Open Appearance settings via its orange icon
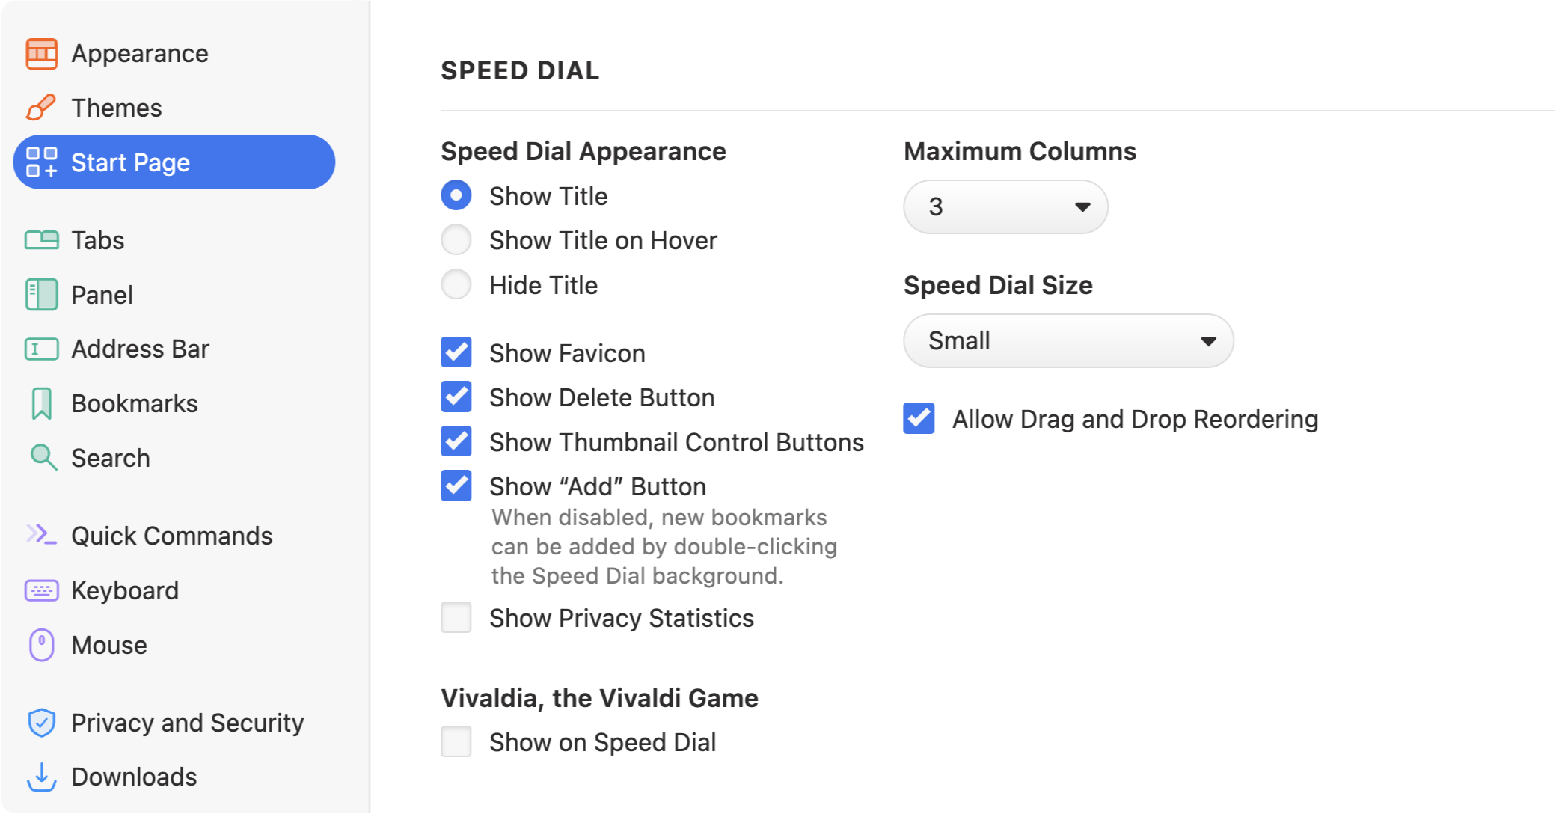The height and width of the screenshot is (814, 1556). pos(41,54)
